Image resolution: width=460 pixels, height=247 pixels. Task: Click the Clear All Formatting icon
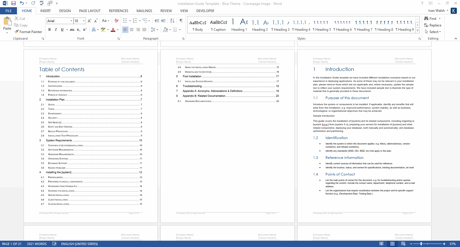[116, 21]
